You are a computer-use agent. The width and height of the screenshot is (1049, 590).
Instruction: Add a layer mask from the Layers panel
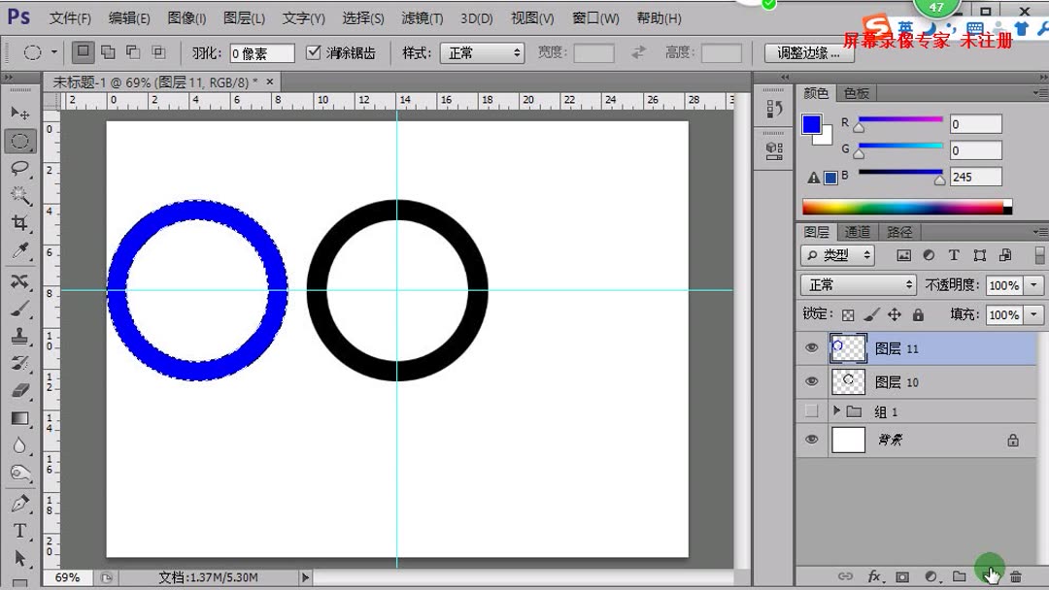coord(902,575)
